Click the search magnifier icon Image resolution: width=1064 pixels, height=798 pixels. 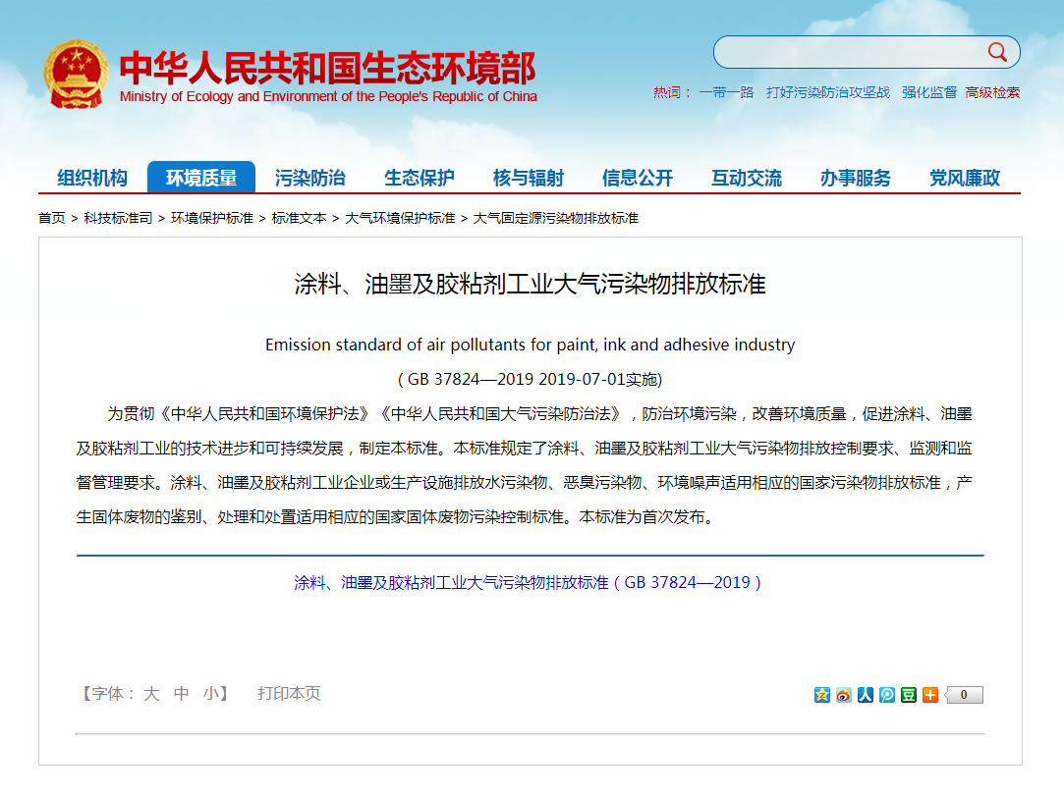pyautogui.click(x=999, y=52)
